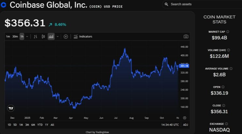Click the Market Cap info icon
The image size is (242, 134).
(x=228, y=32)
